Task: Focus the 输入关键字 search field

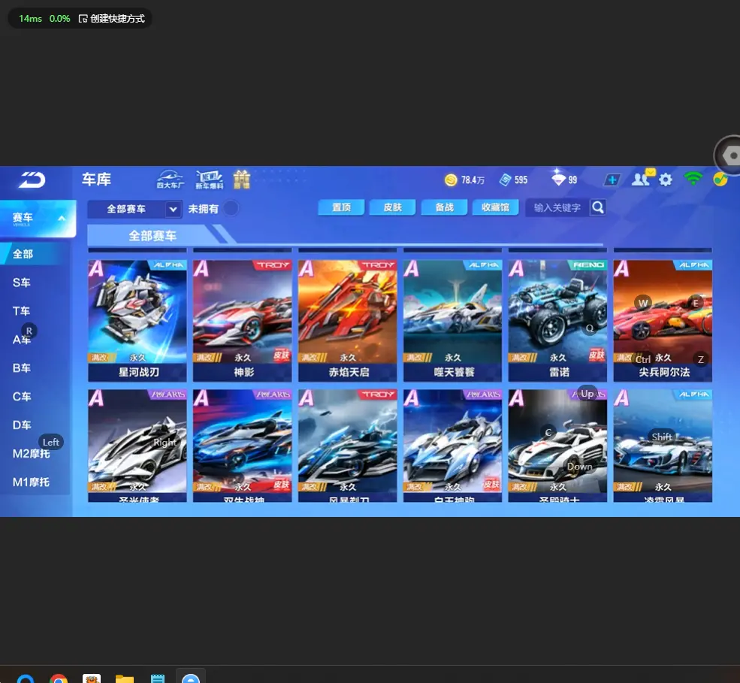Action: 557,207
